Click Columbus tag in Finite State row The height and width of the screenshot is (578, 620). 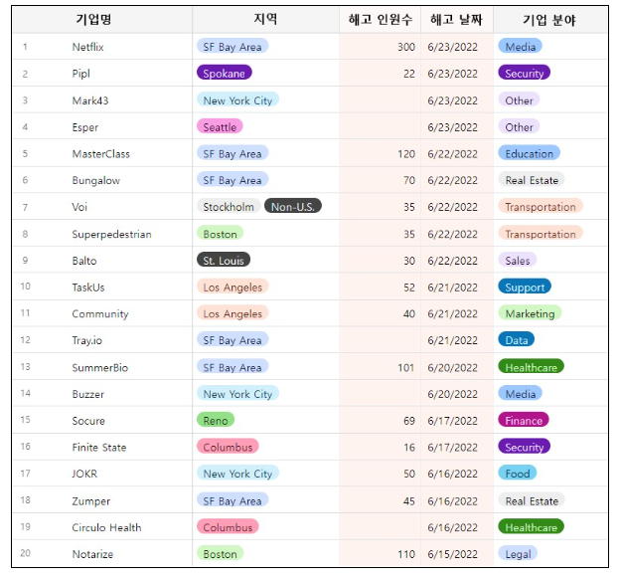click(228, 447)
